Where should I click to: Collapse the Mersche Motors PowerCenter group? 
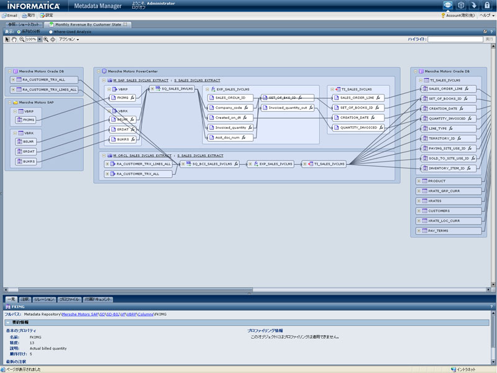tap(99, 71)
